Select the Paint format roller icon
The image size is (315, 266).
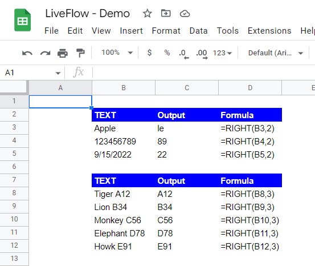pos(80,53)
